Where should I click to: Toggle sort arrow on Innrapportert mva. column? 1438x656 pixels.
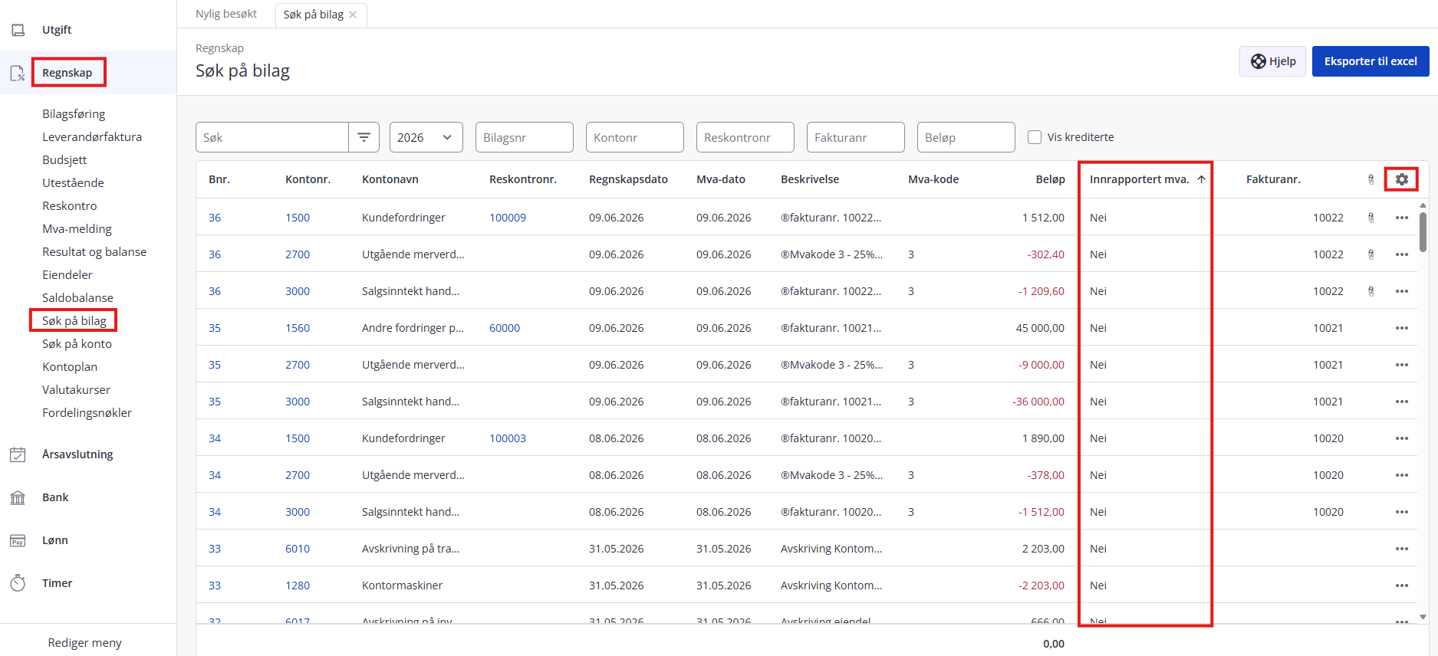coord(1201,179)
